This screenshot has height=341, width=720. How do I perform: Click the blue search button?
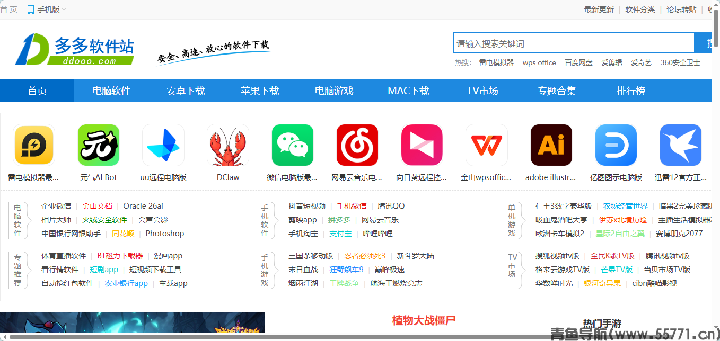pos(703,43)
